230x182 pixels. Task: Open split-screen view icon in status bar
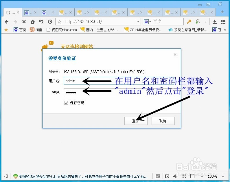(192, 176)
